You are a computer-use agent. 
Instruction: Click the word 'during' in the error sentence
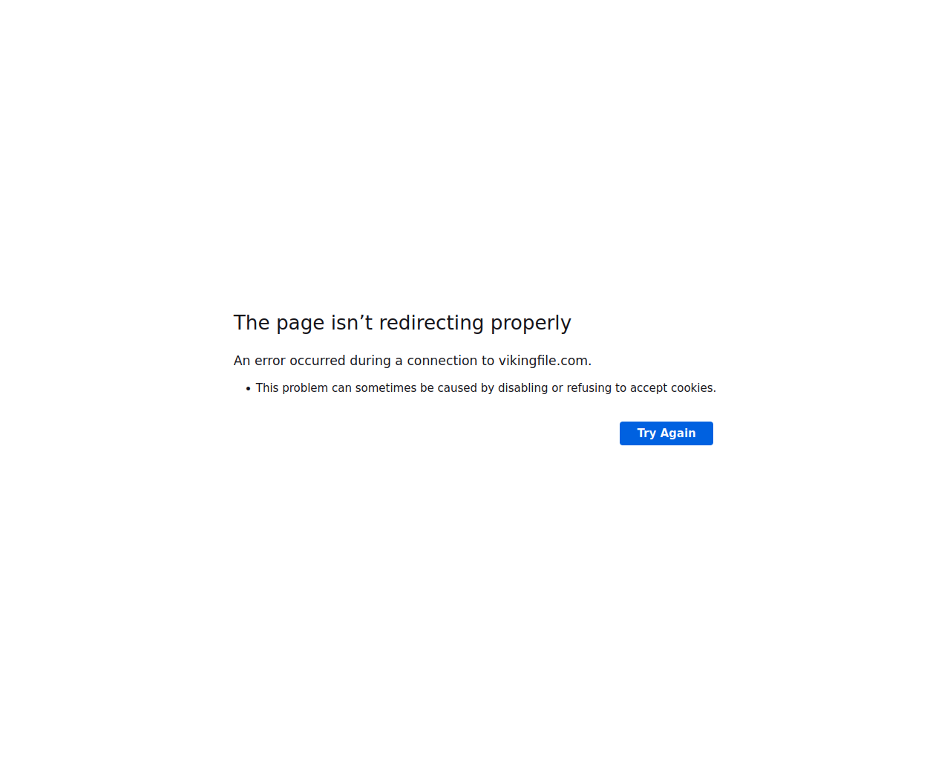click(370, 361)
